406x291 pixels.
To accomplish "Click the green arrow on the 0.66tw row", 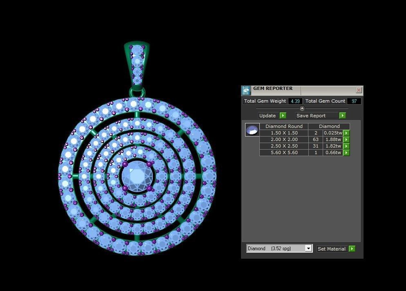I will (346, 152).
